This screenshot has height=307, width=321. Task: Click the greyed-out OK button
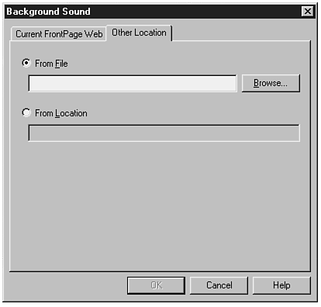156,285
